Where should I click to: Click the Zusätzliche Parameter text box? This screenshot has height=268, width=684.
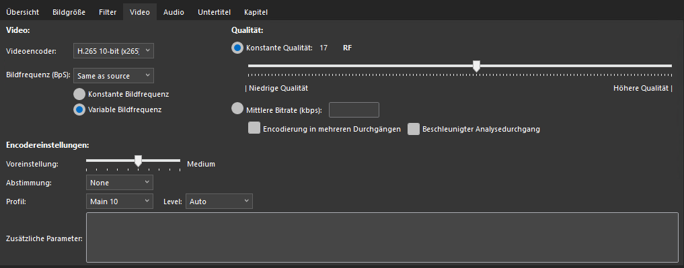[x=383, y=238]
